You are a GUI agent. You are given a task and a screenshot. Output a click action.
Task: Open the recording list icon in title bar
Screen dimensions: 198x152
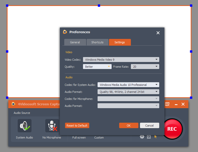167,104
